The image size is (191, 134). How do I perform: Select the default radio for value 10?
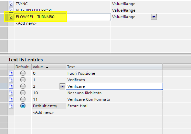[23, 93]
